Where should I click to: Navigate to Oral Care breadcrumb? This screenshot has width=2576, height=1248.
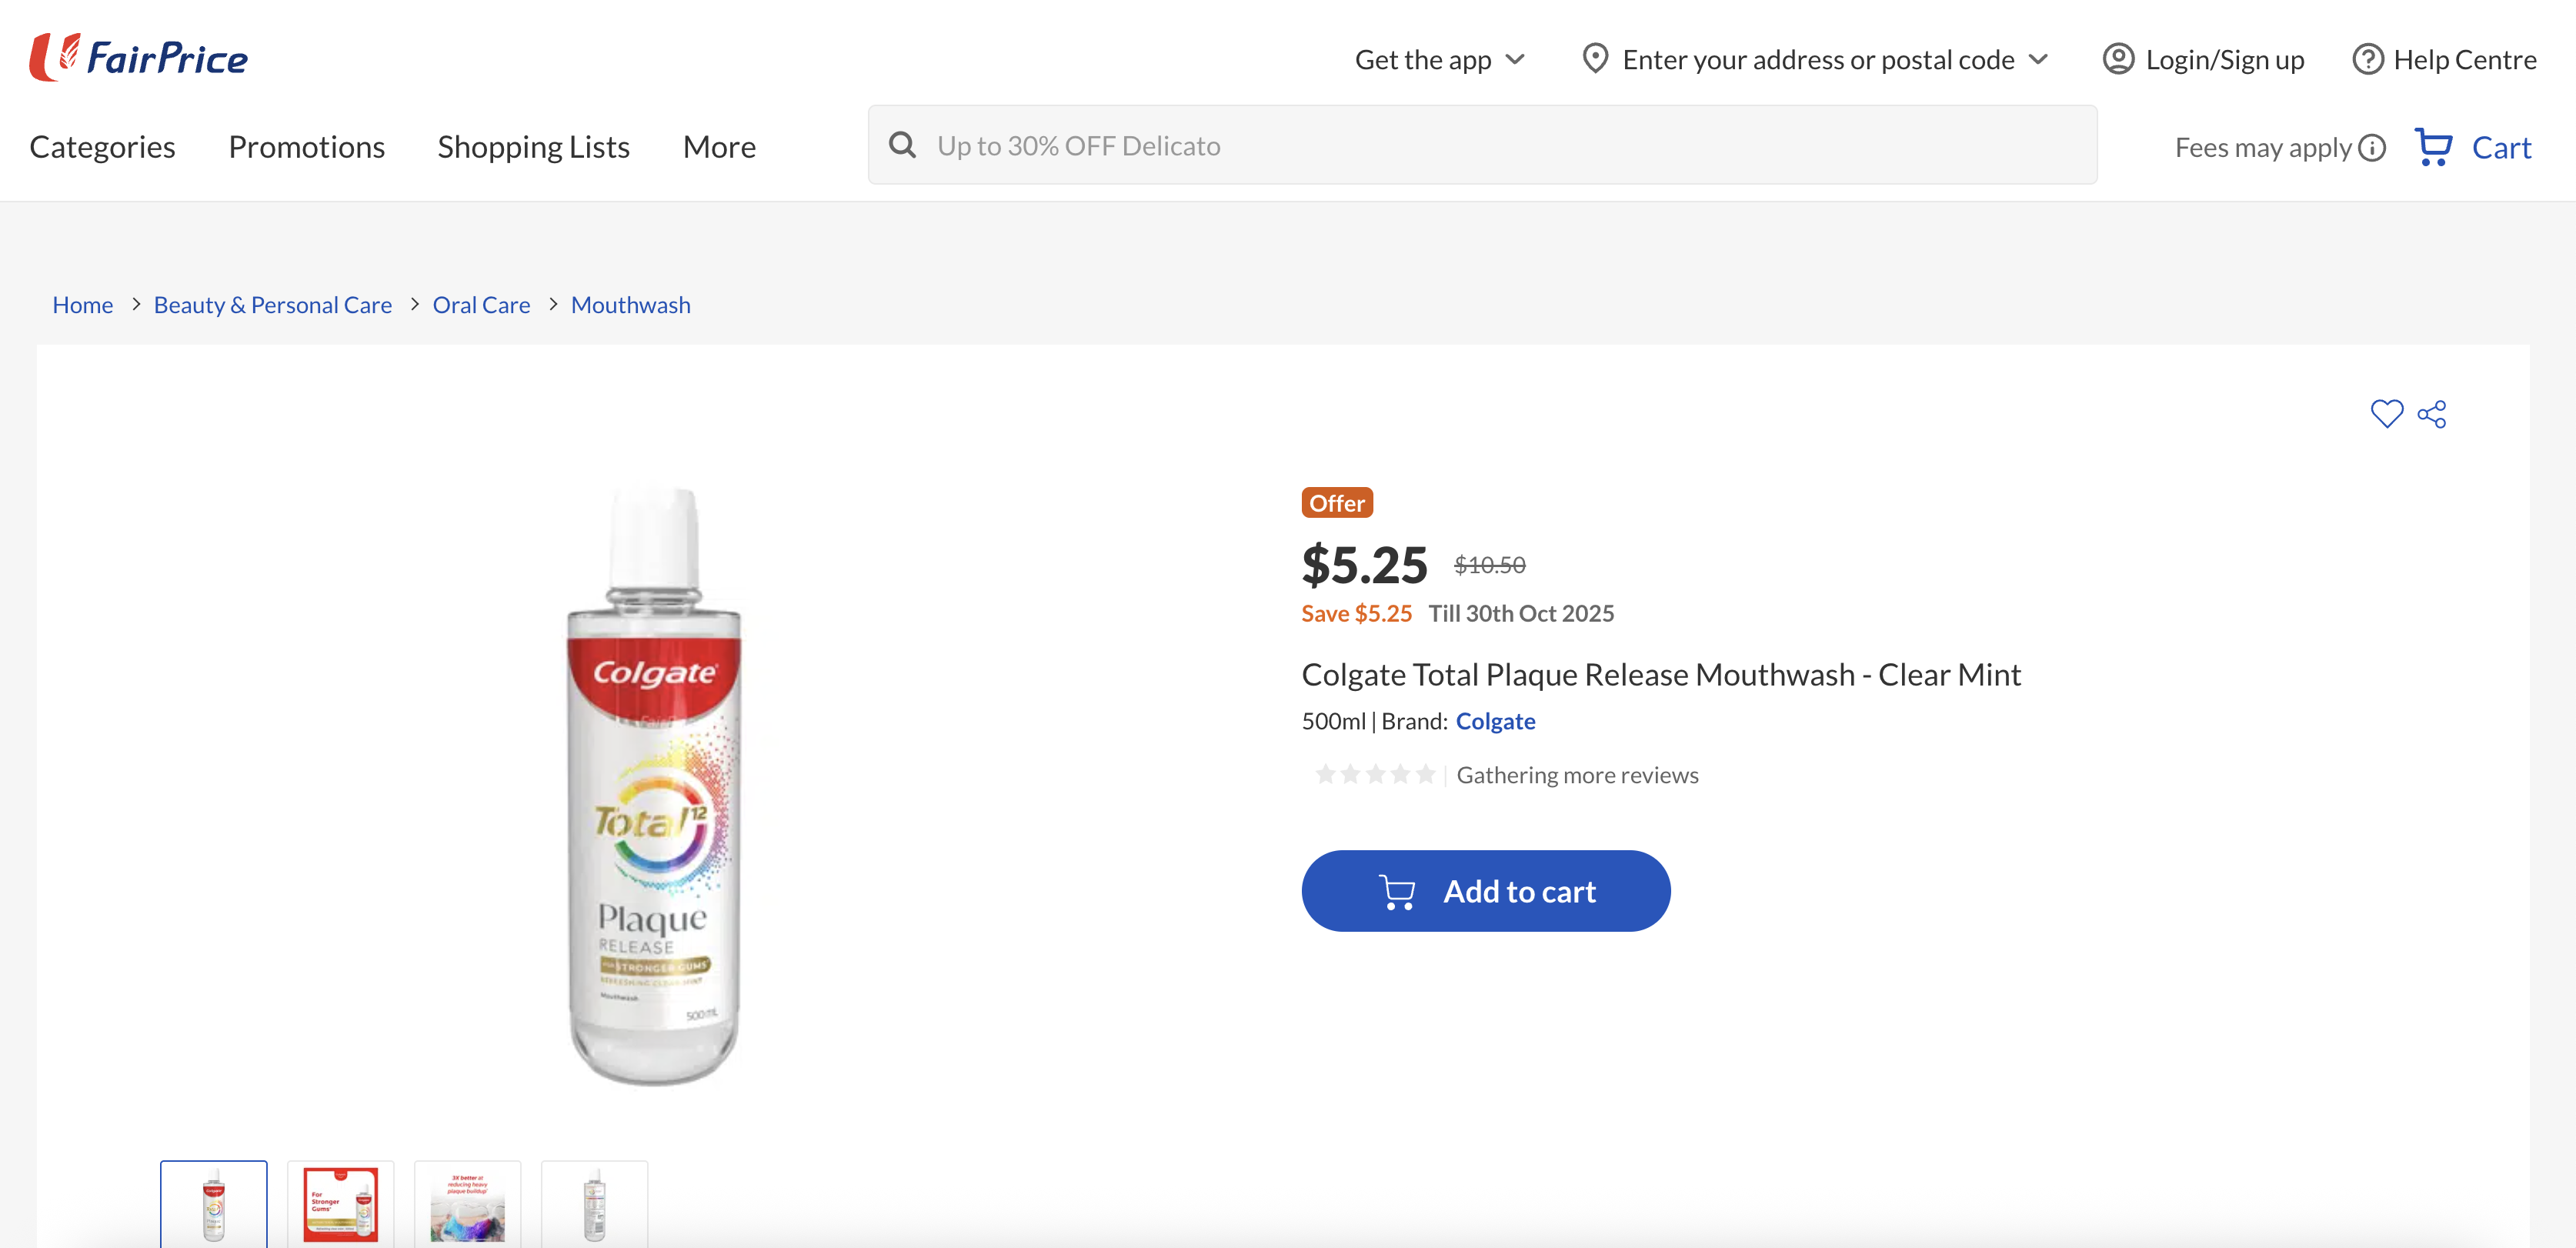point(481,305)
